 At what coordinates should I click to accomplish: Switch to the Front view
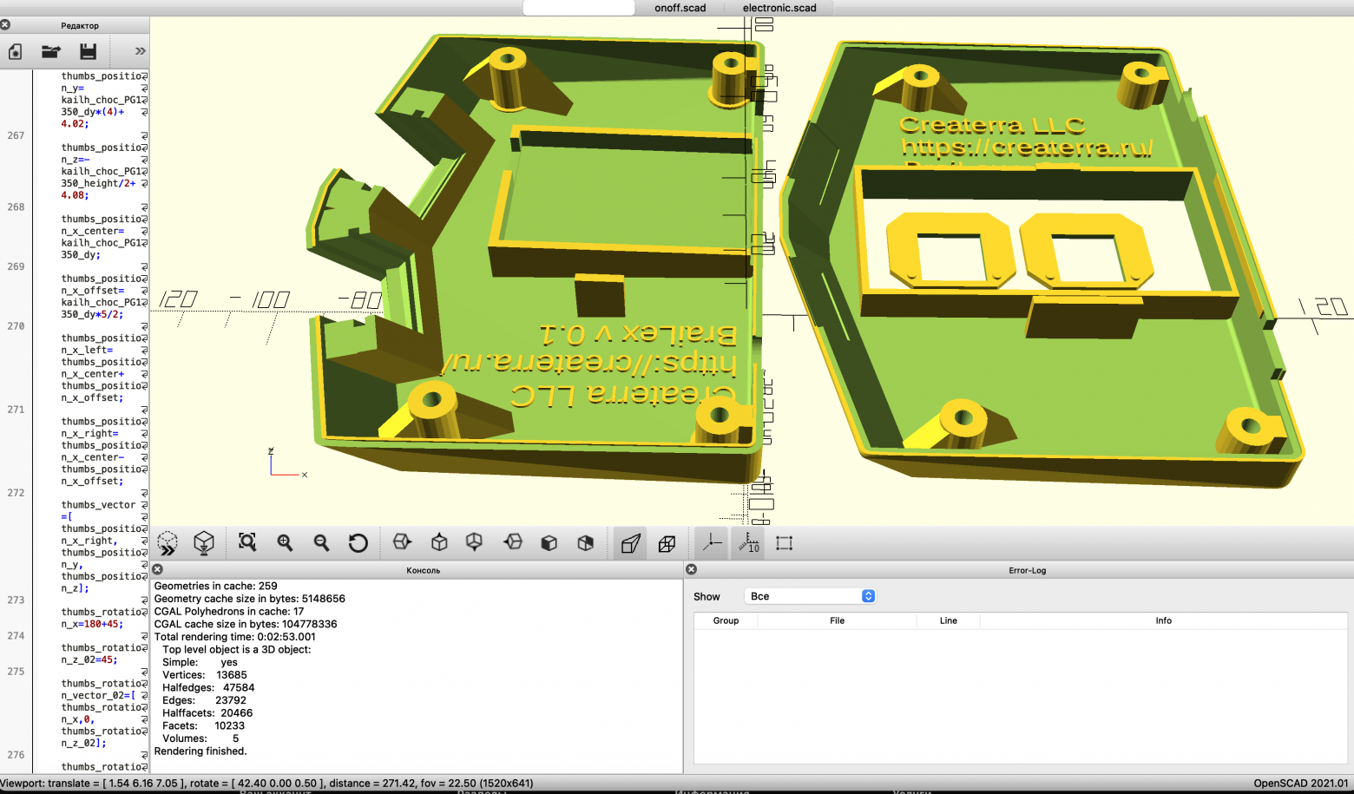tap(549, 542)
